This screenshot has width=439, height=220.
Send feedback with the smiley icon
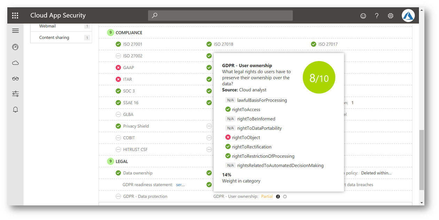[x=363, y=16]
